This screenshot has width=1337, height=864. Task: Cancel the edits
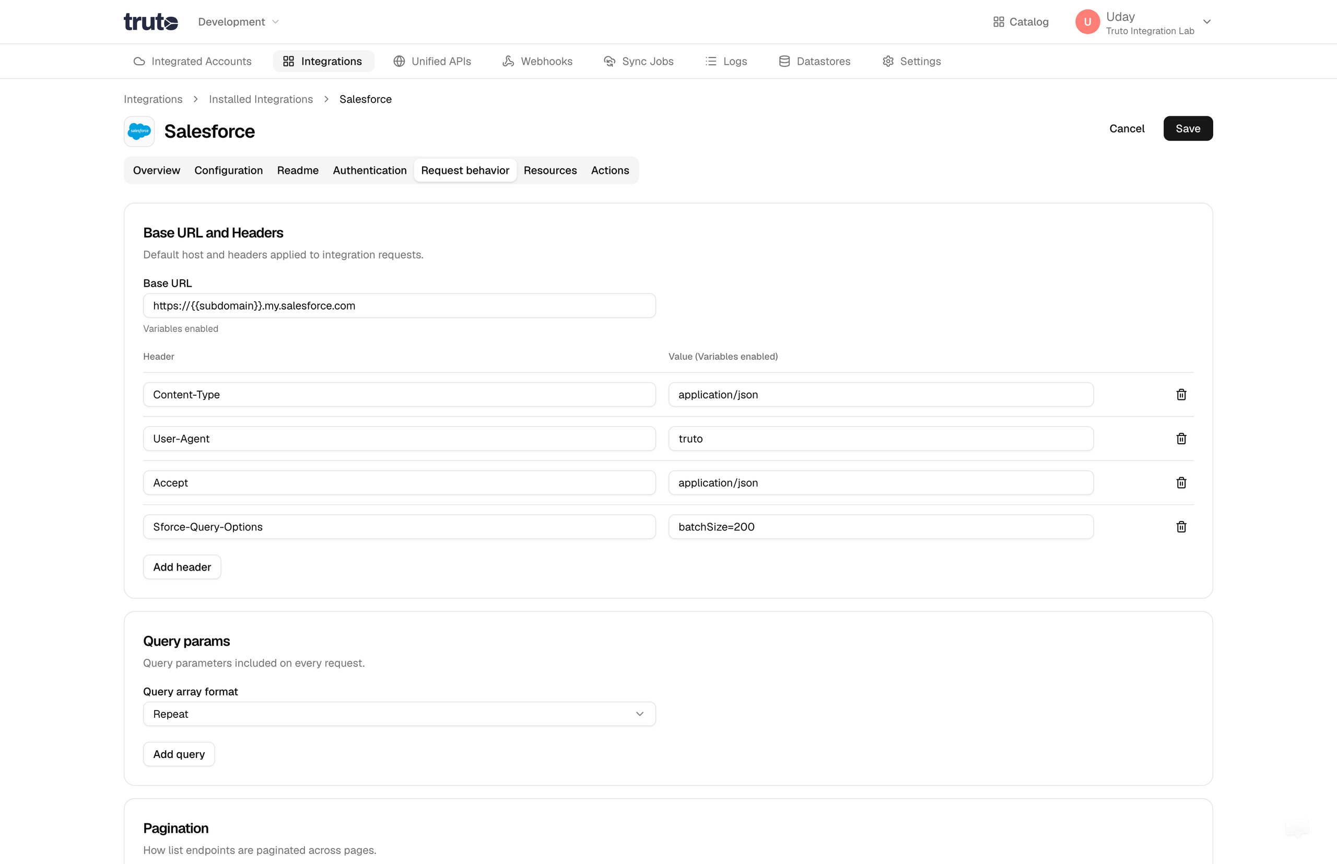click(x=1127, y=128)
